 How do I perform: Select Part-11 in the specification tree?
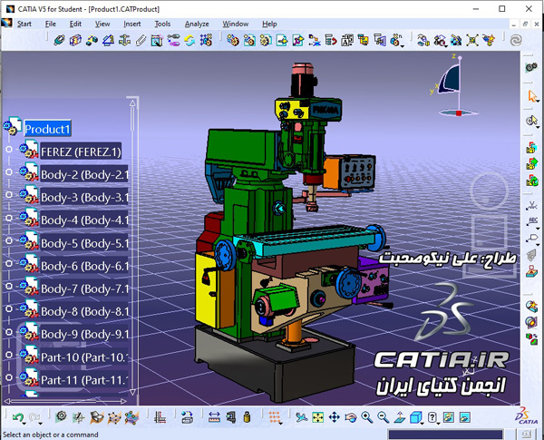(x=84, y=380)
